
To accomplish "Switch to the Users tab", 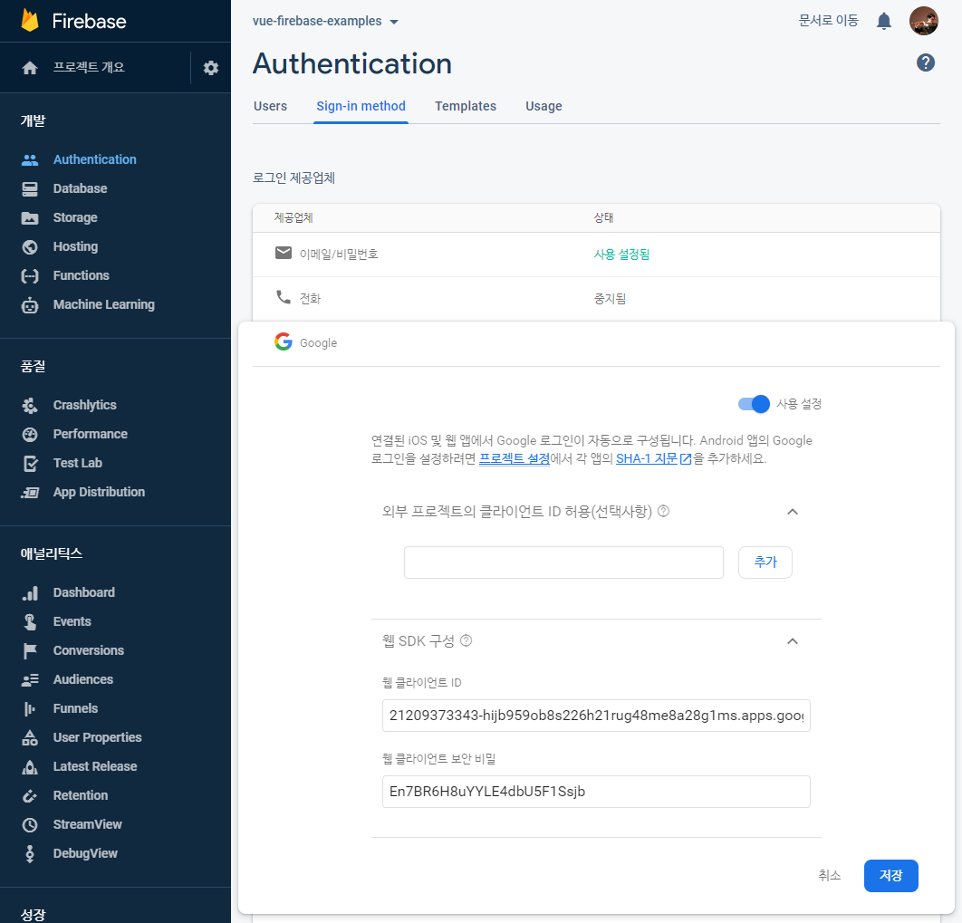I will [x=270, y=106].
